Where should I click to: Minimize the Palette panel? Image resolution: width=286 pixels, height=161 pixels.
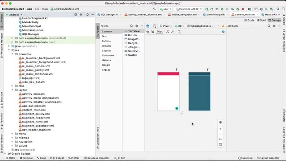(142, 26)
